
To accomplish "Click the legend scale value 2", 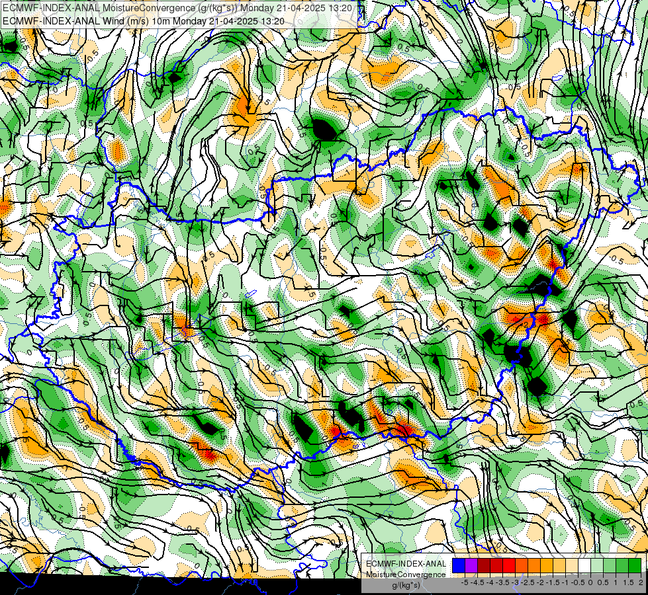I will [641, 582].
